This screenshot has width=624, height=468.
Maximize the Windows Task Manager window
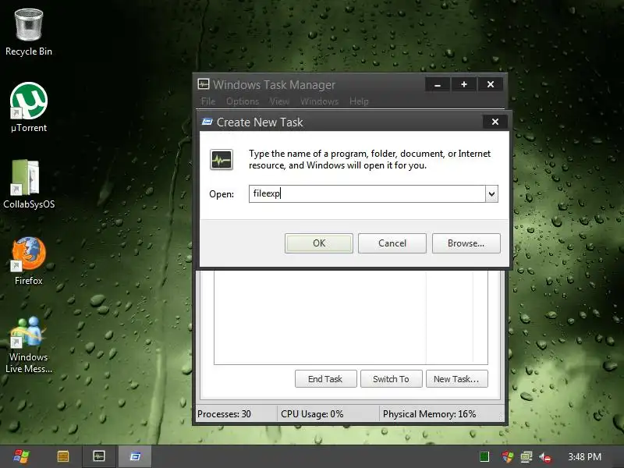click(464, 84)
